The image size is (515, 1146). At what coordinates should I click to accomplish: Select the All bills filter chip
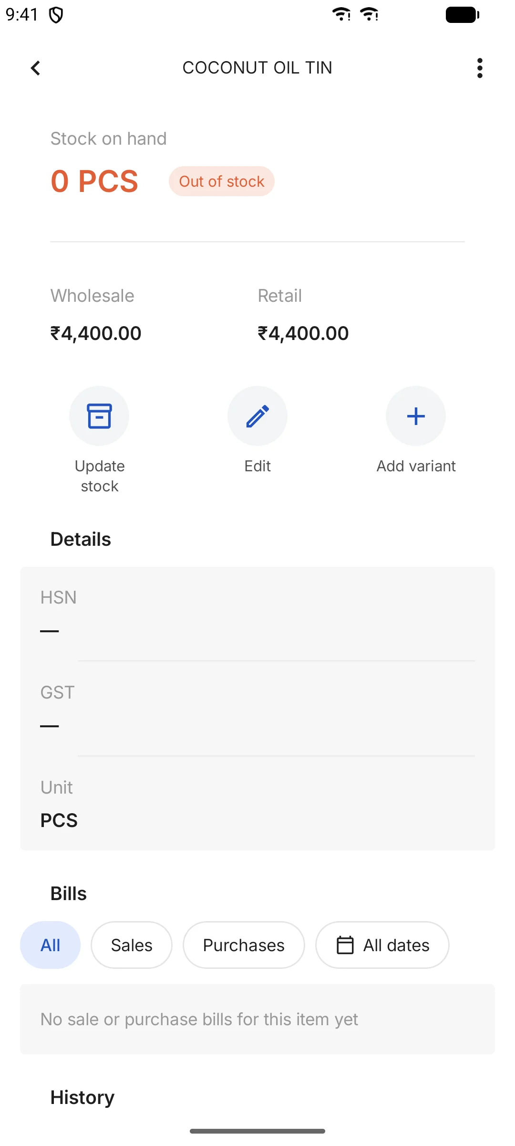click(50, 945)
